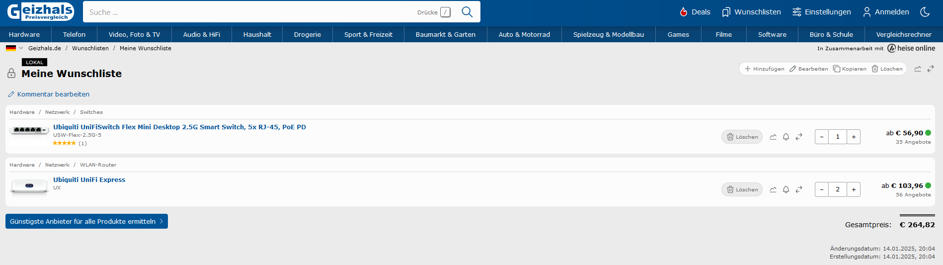
Task: Click the Geizhals Preisvergleich logo
Action: (x=40, y=11)
